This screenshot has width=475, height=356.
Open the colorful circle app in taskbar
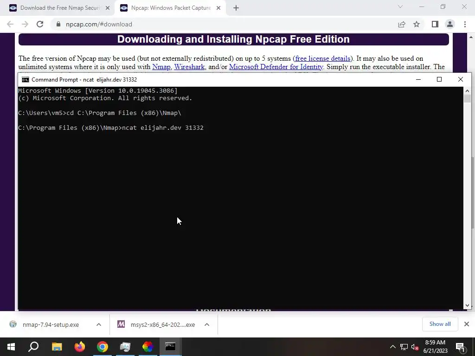point(148,347)
